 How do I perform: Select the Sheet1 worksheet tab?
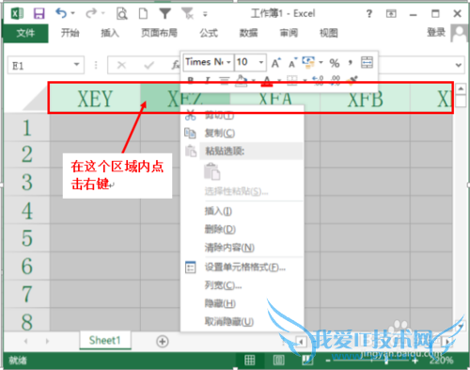point(105,340)
